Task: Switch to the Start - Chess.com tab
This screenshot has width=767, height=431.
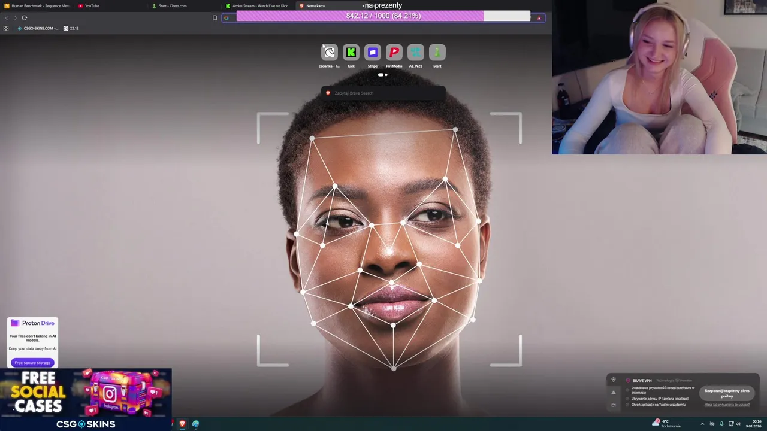Action: pos(184,5)
